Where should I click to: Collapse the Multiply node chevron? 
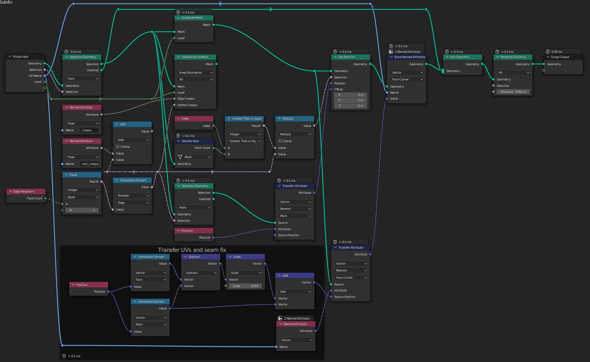(x=279, y=119)
